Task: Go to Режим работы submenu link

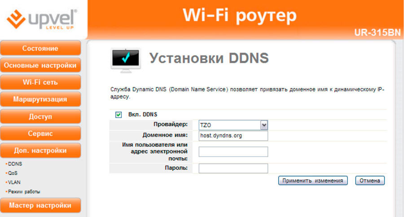Action: pyautogui.click(x=24, y=191)
